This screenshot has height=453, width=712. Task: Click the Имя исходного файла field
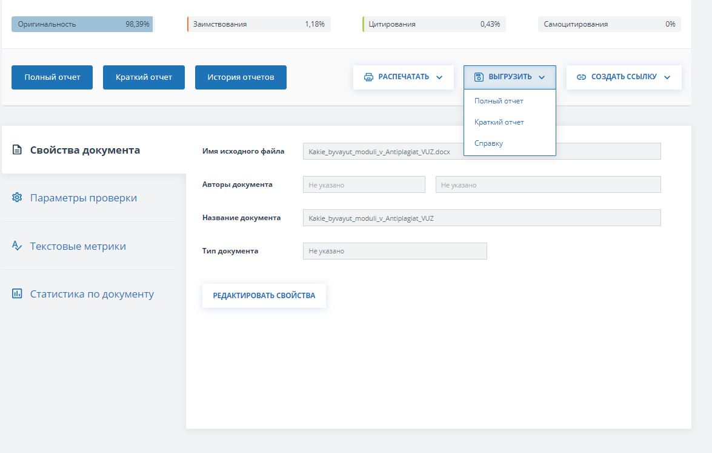[x=482, y=151]
